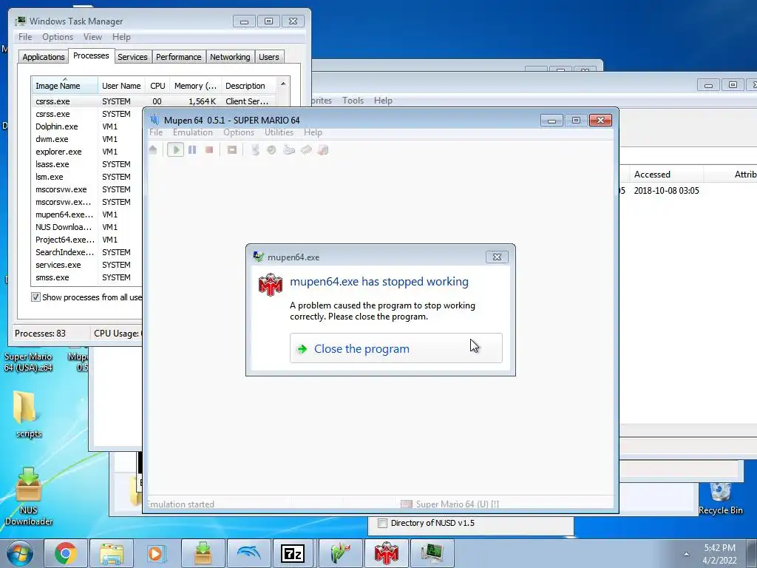Image resolution: width=757 pixels, height=568 pixels.
Task: Launch Google Chrome from taskbar
Action: click(x=66, y=553)
